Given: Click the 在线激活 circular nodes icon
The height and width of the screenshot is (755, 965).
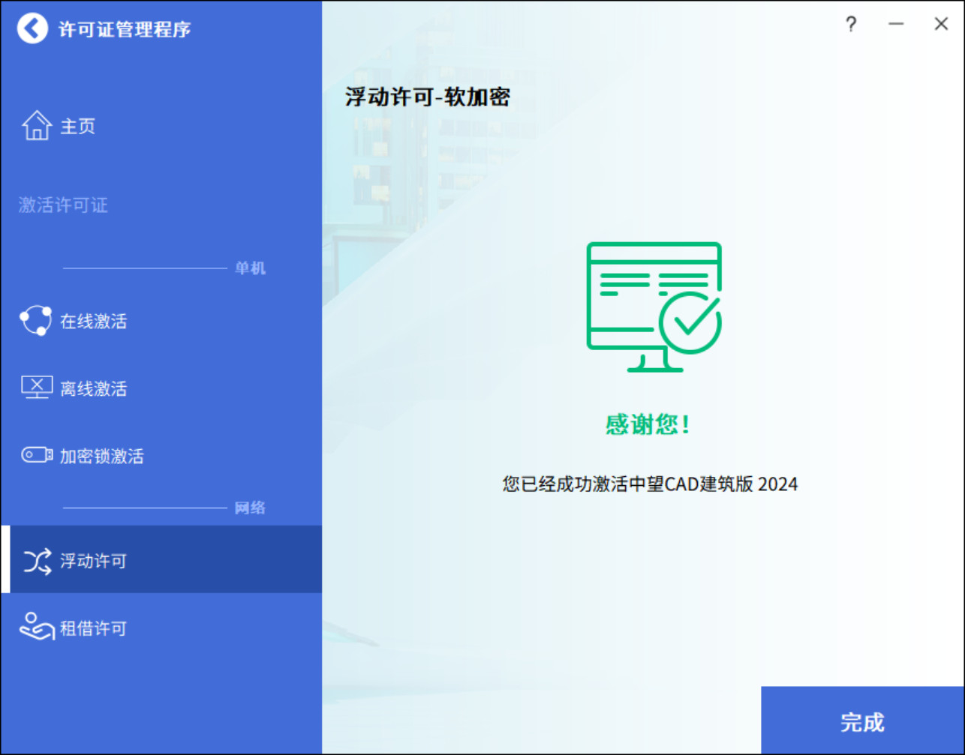Looking at the screenshot, I should [x=36, y=321].
